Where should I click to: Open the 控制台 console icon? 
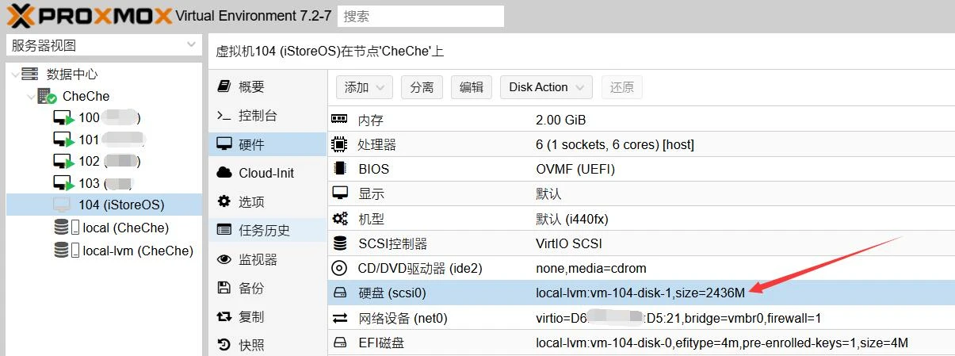click(224, 116)
